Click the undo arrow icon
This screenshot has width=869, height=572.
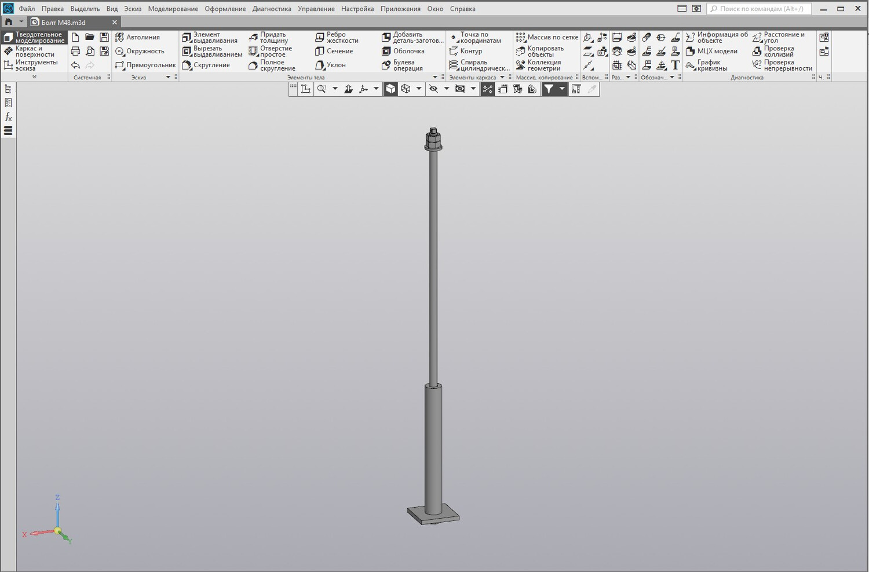click(75, 65)
